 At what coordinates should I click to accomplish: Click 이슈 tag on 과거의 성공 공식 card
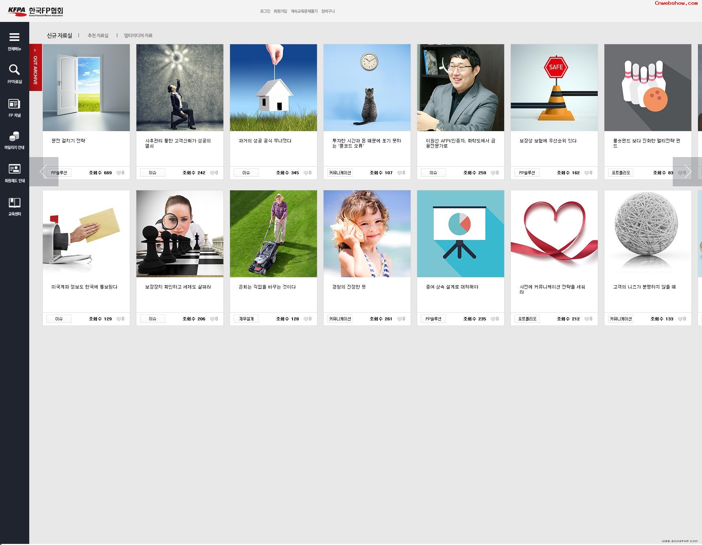246,173
